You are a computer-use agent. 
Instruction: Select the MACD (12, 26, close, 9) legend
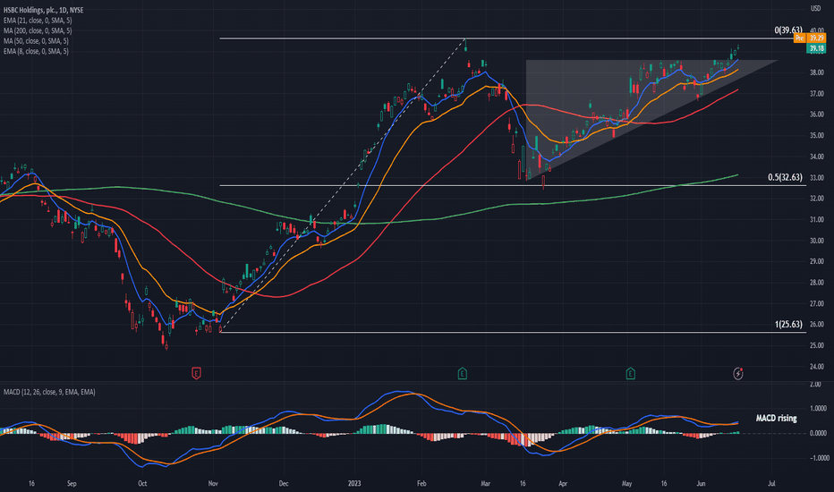[49, 392]
